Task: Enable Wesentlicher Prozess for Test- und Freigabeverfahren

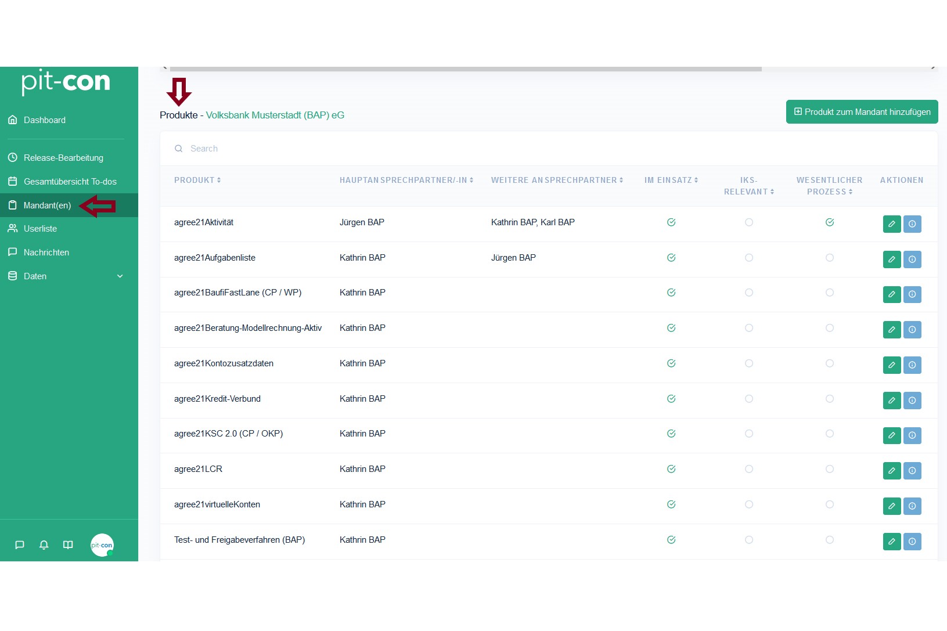Action: click(830, 540)
